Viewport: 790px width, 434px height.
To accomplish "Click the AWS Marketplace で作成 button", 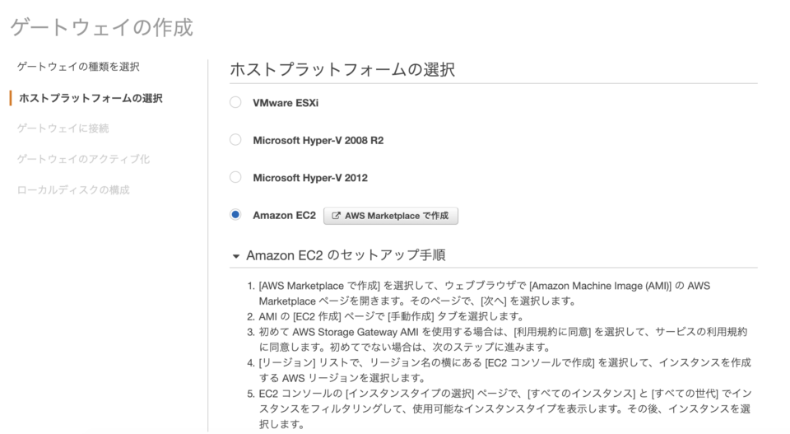I will pyautogui.click(x=390, y=216).
